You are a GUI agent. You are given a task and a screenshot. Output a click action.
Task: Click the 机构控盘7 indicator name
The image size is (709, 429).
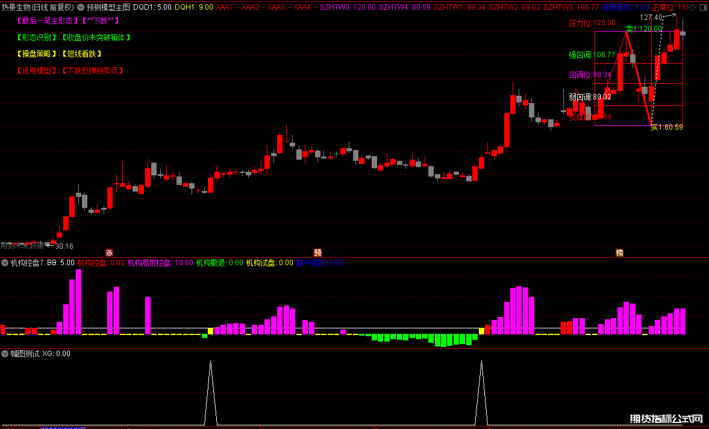pyautogui.click(x=27, y=263)
